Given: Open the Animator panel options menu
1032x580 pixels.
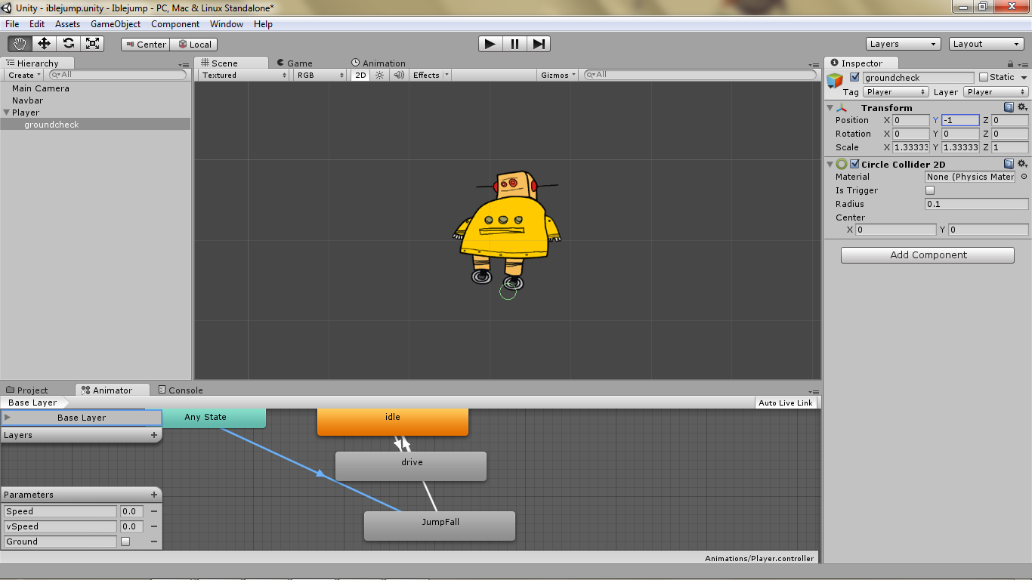Looking at the screenshot, I should [x=814, y=392].
